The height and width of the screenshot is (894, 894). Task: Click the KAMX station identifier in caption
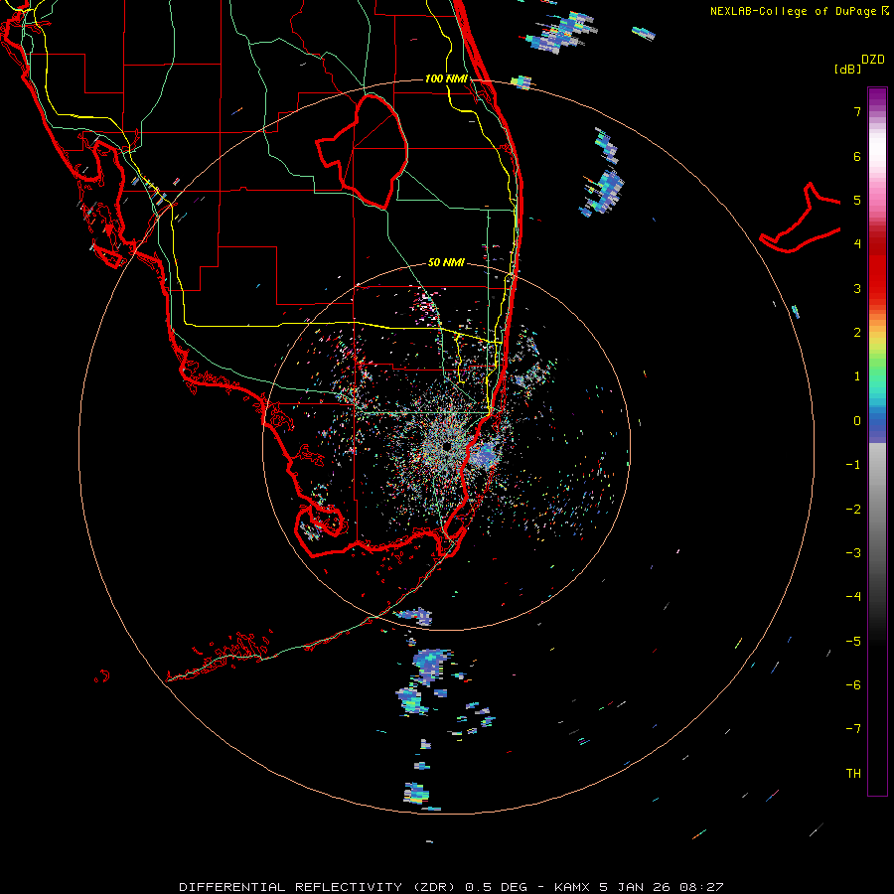point(573,887)
